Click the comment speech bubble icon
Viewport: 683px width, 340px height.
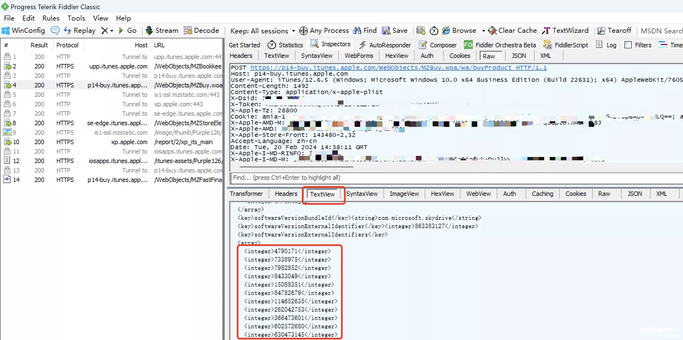(x=55, y=30)
